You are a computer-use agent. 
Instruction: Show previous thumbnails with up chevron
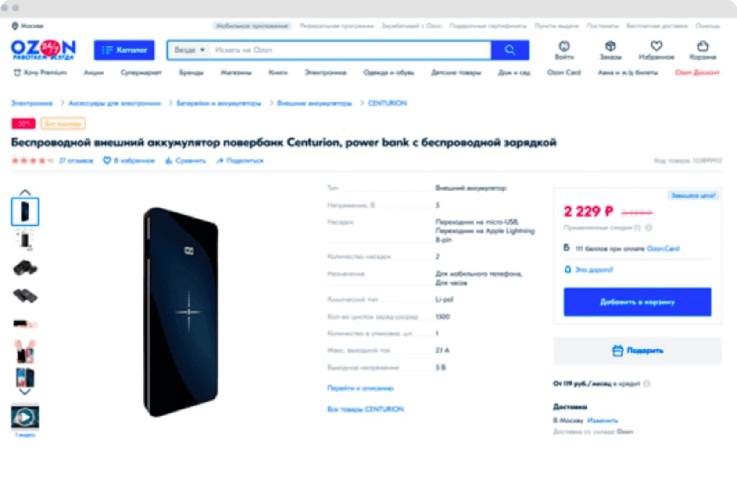(x=25, y=192)
